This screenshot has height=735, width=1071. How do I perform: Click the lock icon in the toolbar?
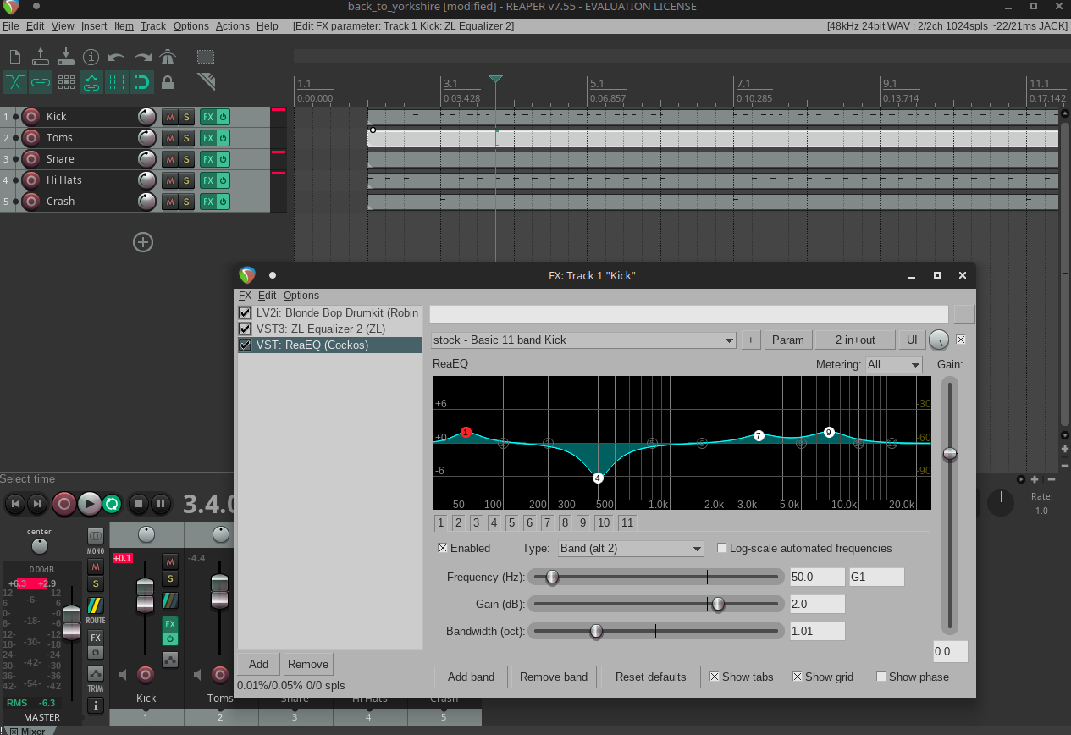click(168, 82)
